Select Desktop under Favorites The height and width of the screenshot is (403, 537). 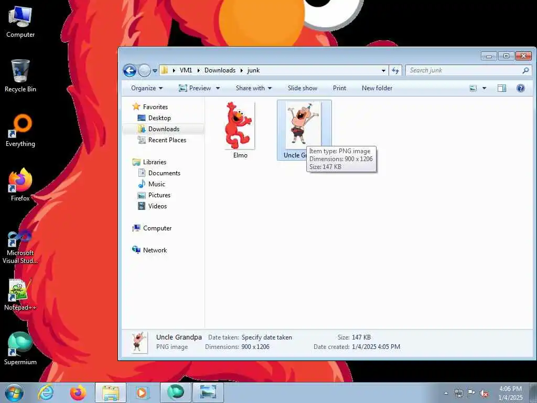[159, 118]
